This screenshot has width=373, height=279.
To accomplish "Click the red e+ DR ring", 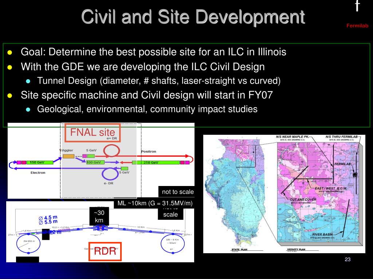I will coord(111,151).
